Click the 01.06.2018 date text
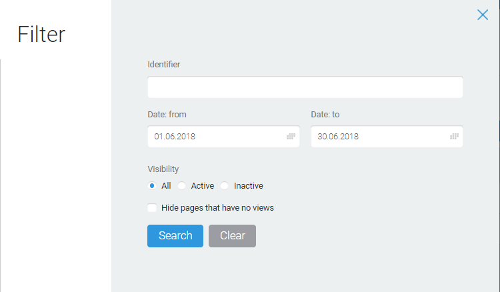The image size is (500, 292). tap(175, 137)
